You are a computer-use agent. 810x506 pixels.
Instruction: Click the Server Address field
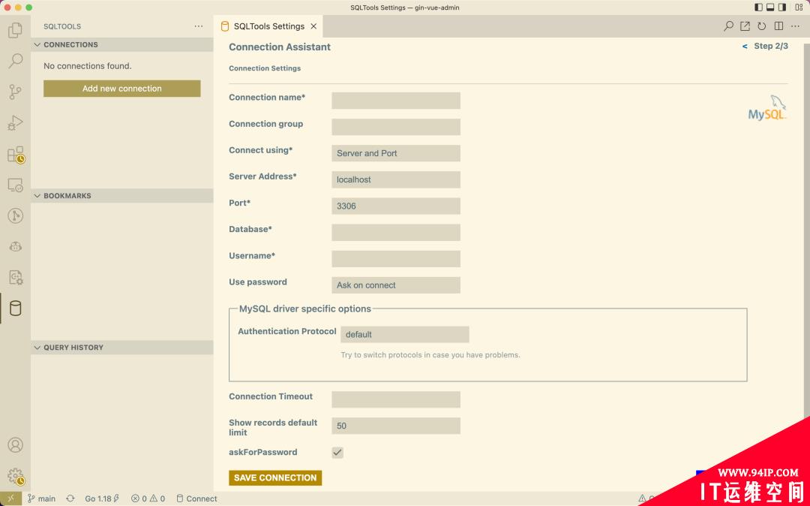click(396, 179)
